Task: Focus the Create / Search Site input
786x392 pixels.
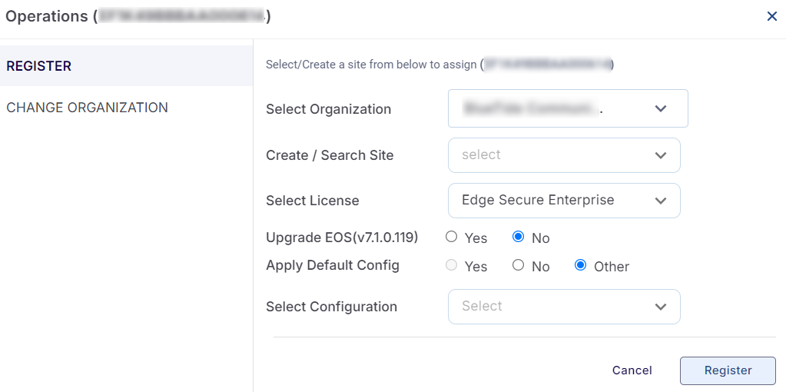Action: [x=546, y=155]
